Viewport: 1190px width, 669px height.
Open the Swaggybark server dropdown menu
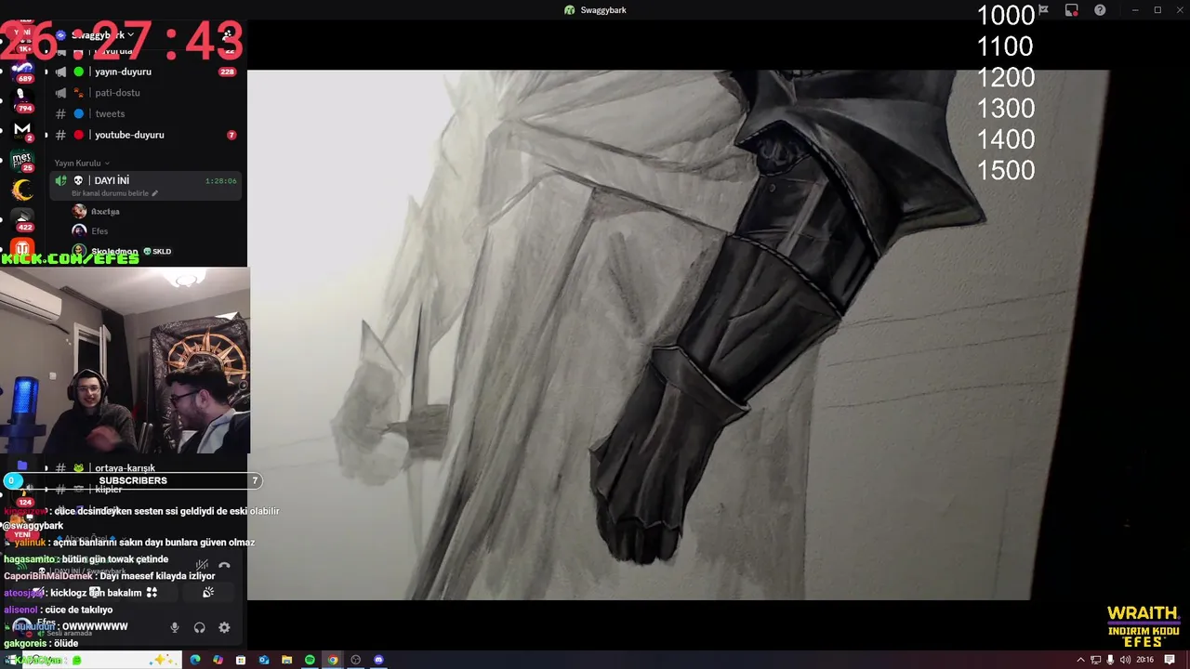(102, 35)
